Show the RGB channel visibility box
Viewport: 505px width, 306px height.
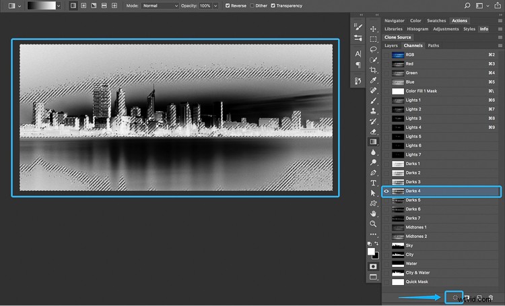coord(386,55)
